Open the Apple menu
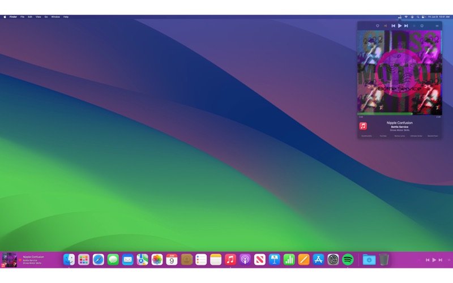This screenshot has height=283, width=453. pos(5,17)
